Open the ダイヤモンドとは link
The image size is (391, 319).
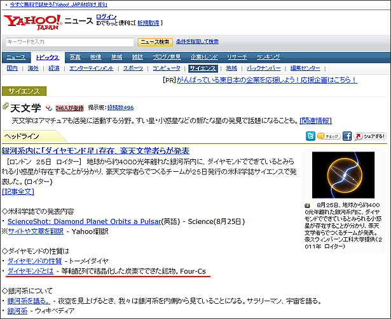point(31,271)
